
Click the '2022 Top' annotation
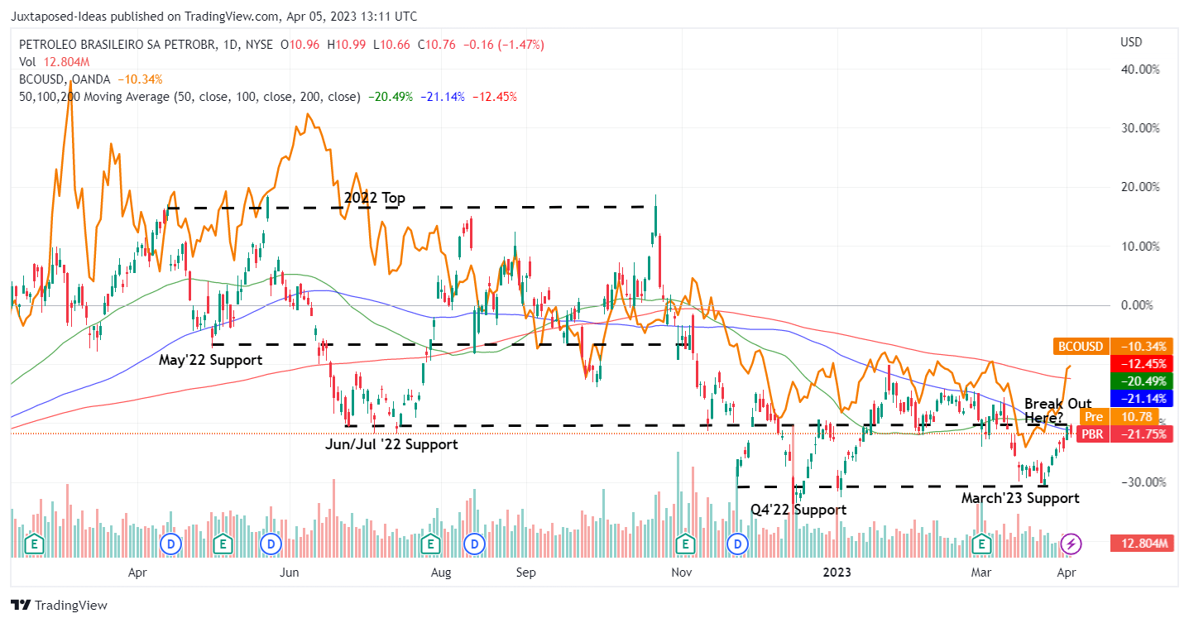tap(375, 198)
